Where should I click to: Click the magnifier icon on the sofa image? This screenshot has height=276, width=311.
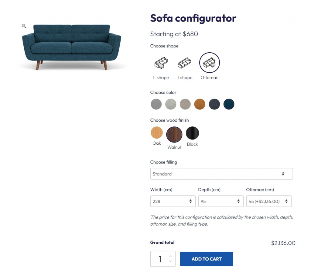pos(24,26)
